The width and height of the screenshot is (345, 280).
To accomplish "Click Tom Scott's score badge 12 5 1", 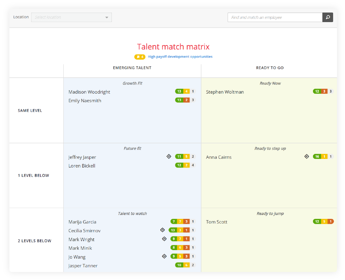I will pyautogui.click(x=323, y=221).
